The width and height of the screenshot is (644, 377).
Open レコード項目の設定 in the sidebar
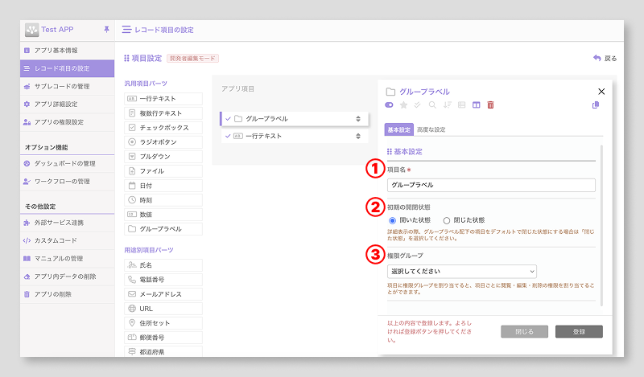68,68
